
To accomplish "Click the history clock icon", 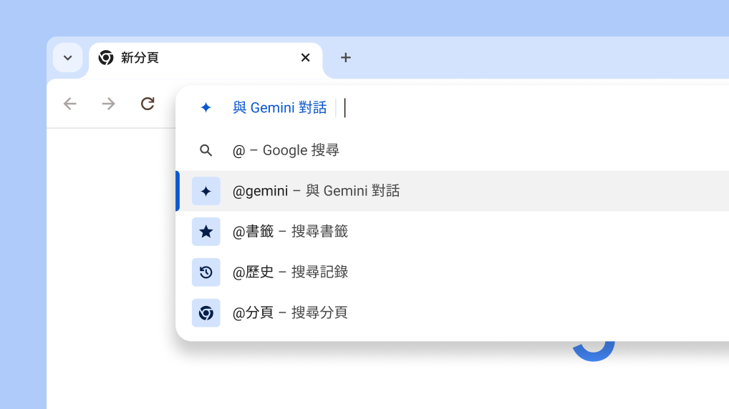I will point(206,272).
